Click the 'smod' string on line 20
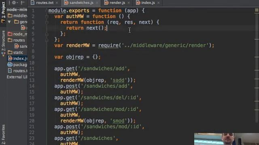This screenshot has height=145, width=259. point(119,121)
